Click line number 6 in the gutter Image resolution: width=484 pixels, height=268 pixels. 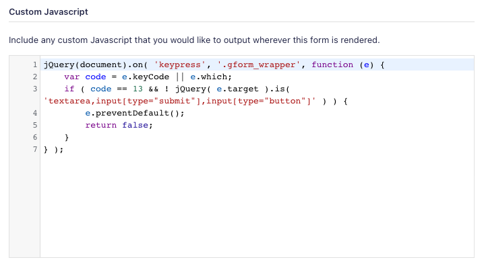click(35, 137)
